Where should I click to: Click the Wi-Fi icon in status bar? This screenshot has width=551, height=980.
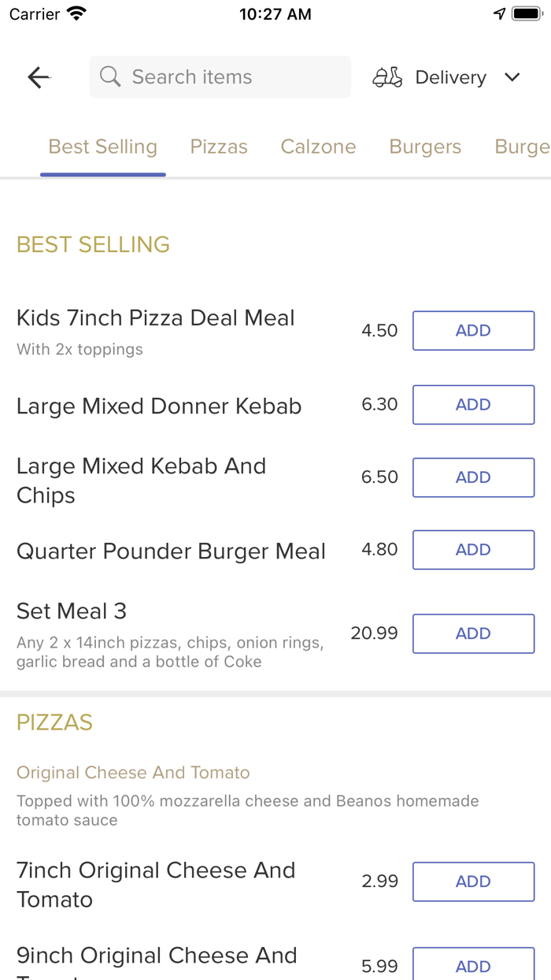pos(76,13)
